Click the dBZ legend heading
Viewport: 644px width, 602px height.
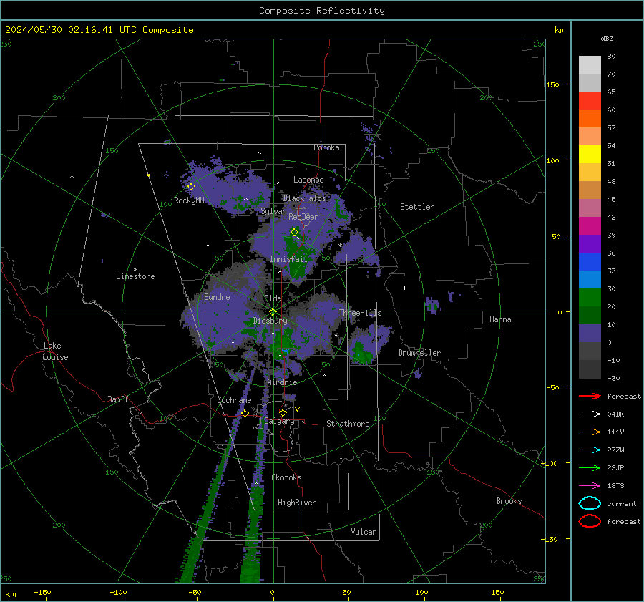607,39
